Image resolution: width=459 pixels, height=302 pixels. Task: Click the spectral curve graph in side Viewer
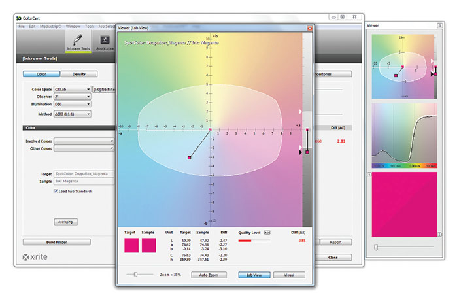click(404, 135)
